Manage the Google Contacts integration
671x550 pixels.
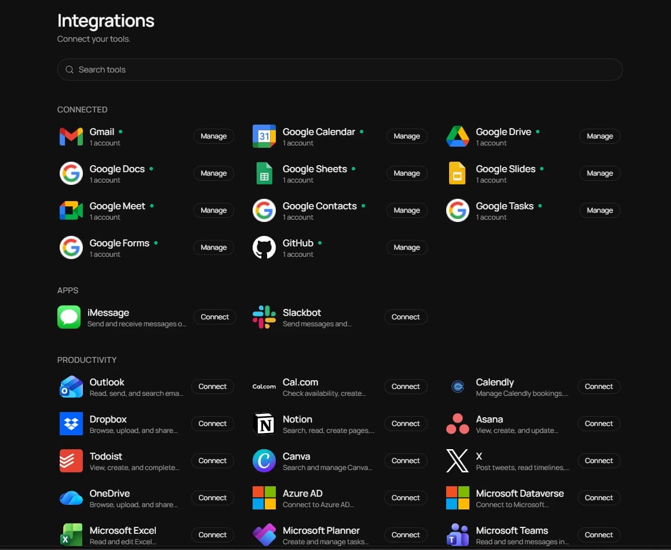tap(407, 210)
